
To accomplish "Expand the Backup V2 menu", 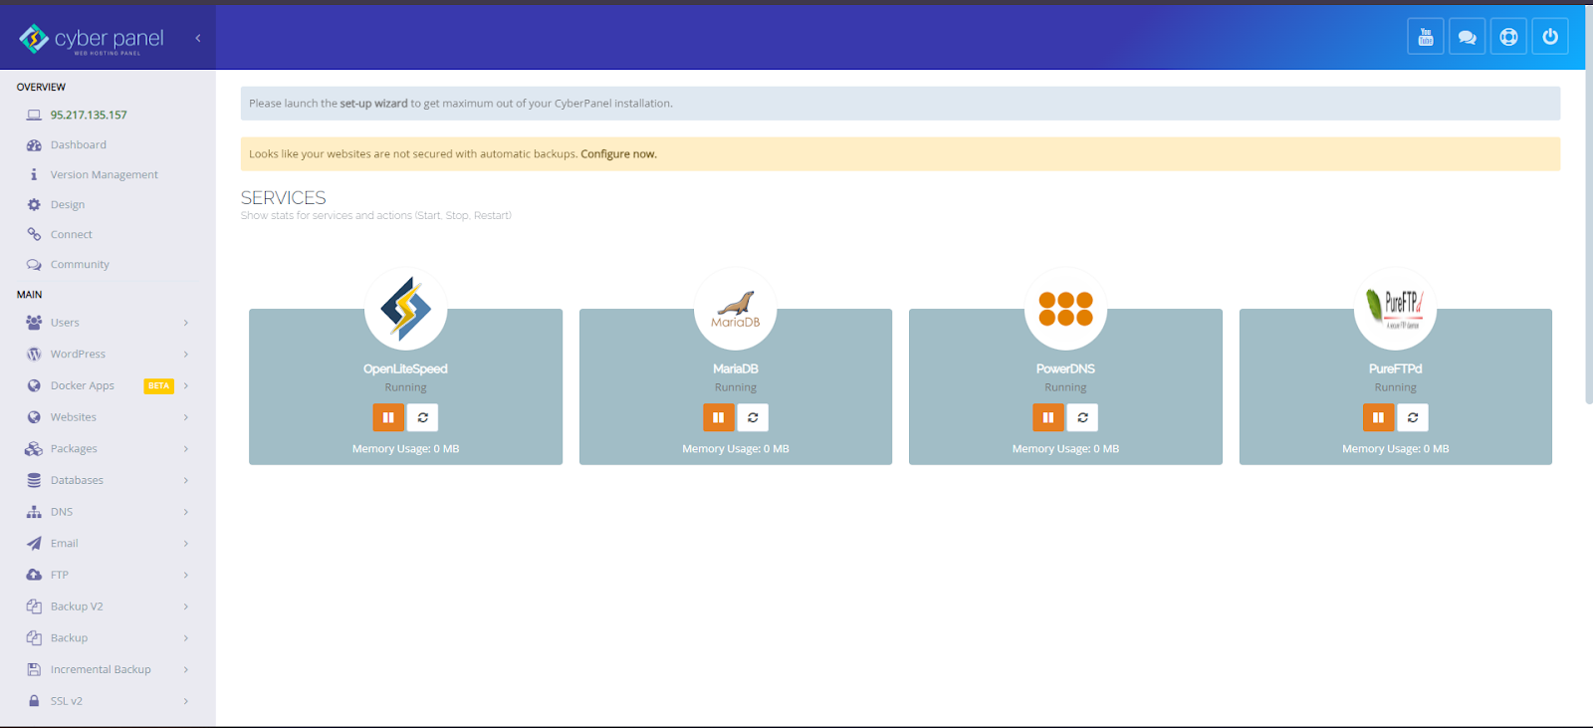I will 108,607.
